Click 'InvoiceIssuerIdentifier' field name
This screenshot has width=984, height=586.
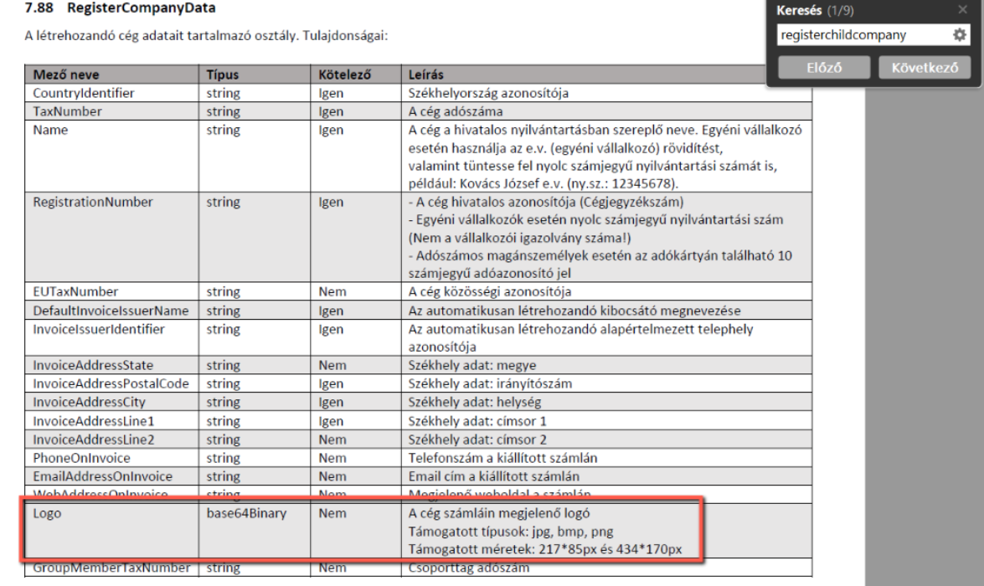pyautogui.click(x=99, y=329)
